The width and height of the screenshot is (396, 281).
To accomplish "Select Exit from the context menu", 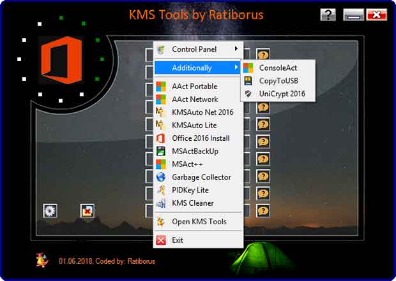I will click(199, 240).
